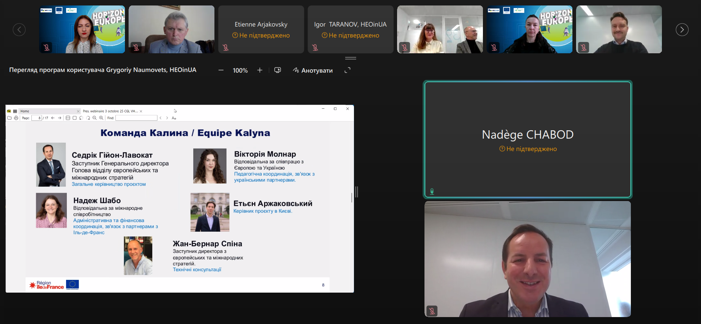Zoom in the shared screen view

(x=260, y=70)
